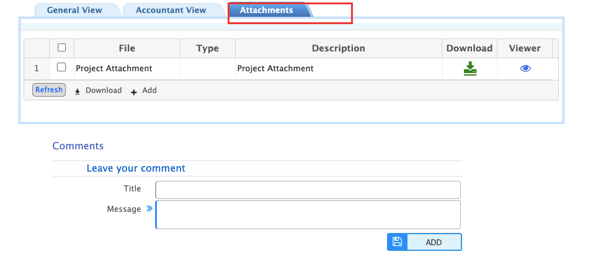Tick the select-all checkbox in table header
Screen dimensions: 614x267
[x=61, y=48]
